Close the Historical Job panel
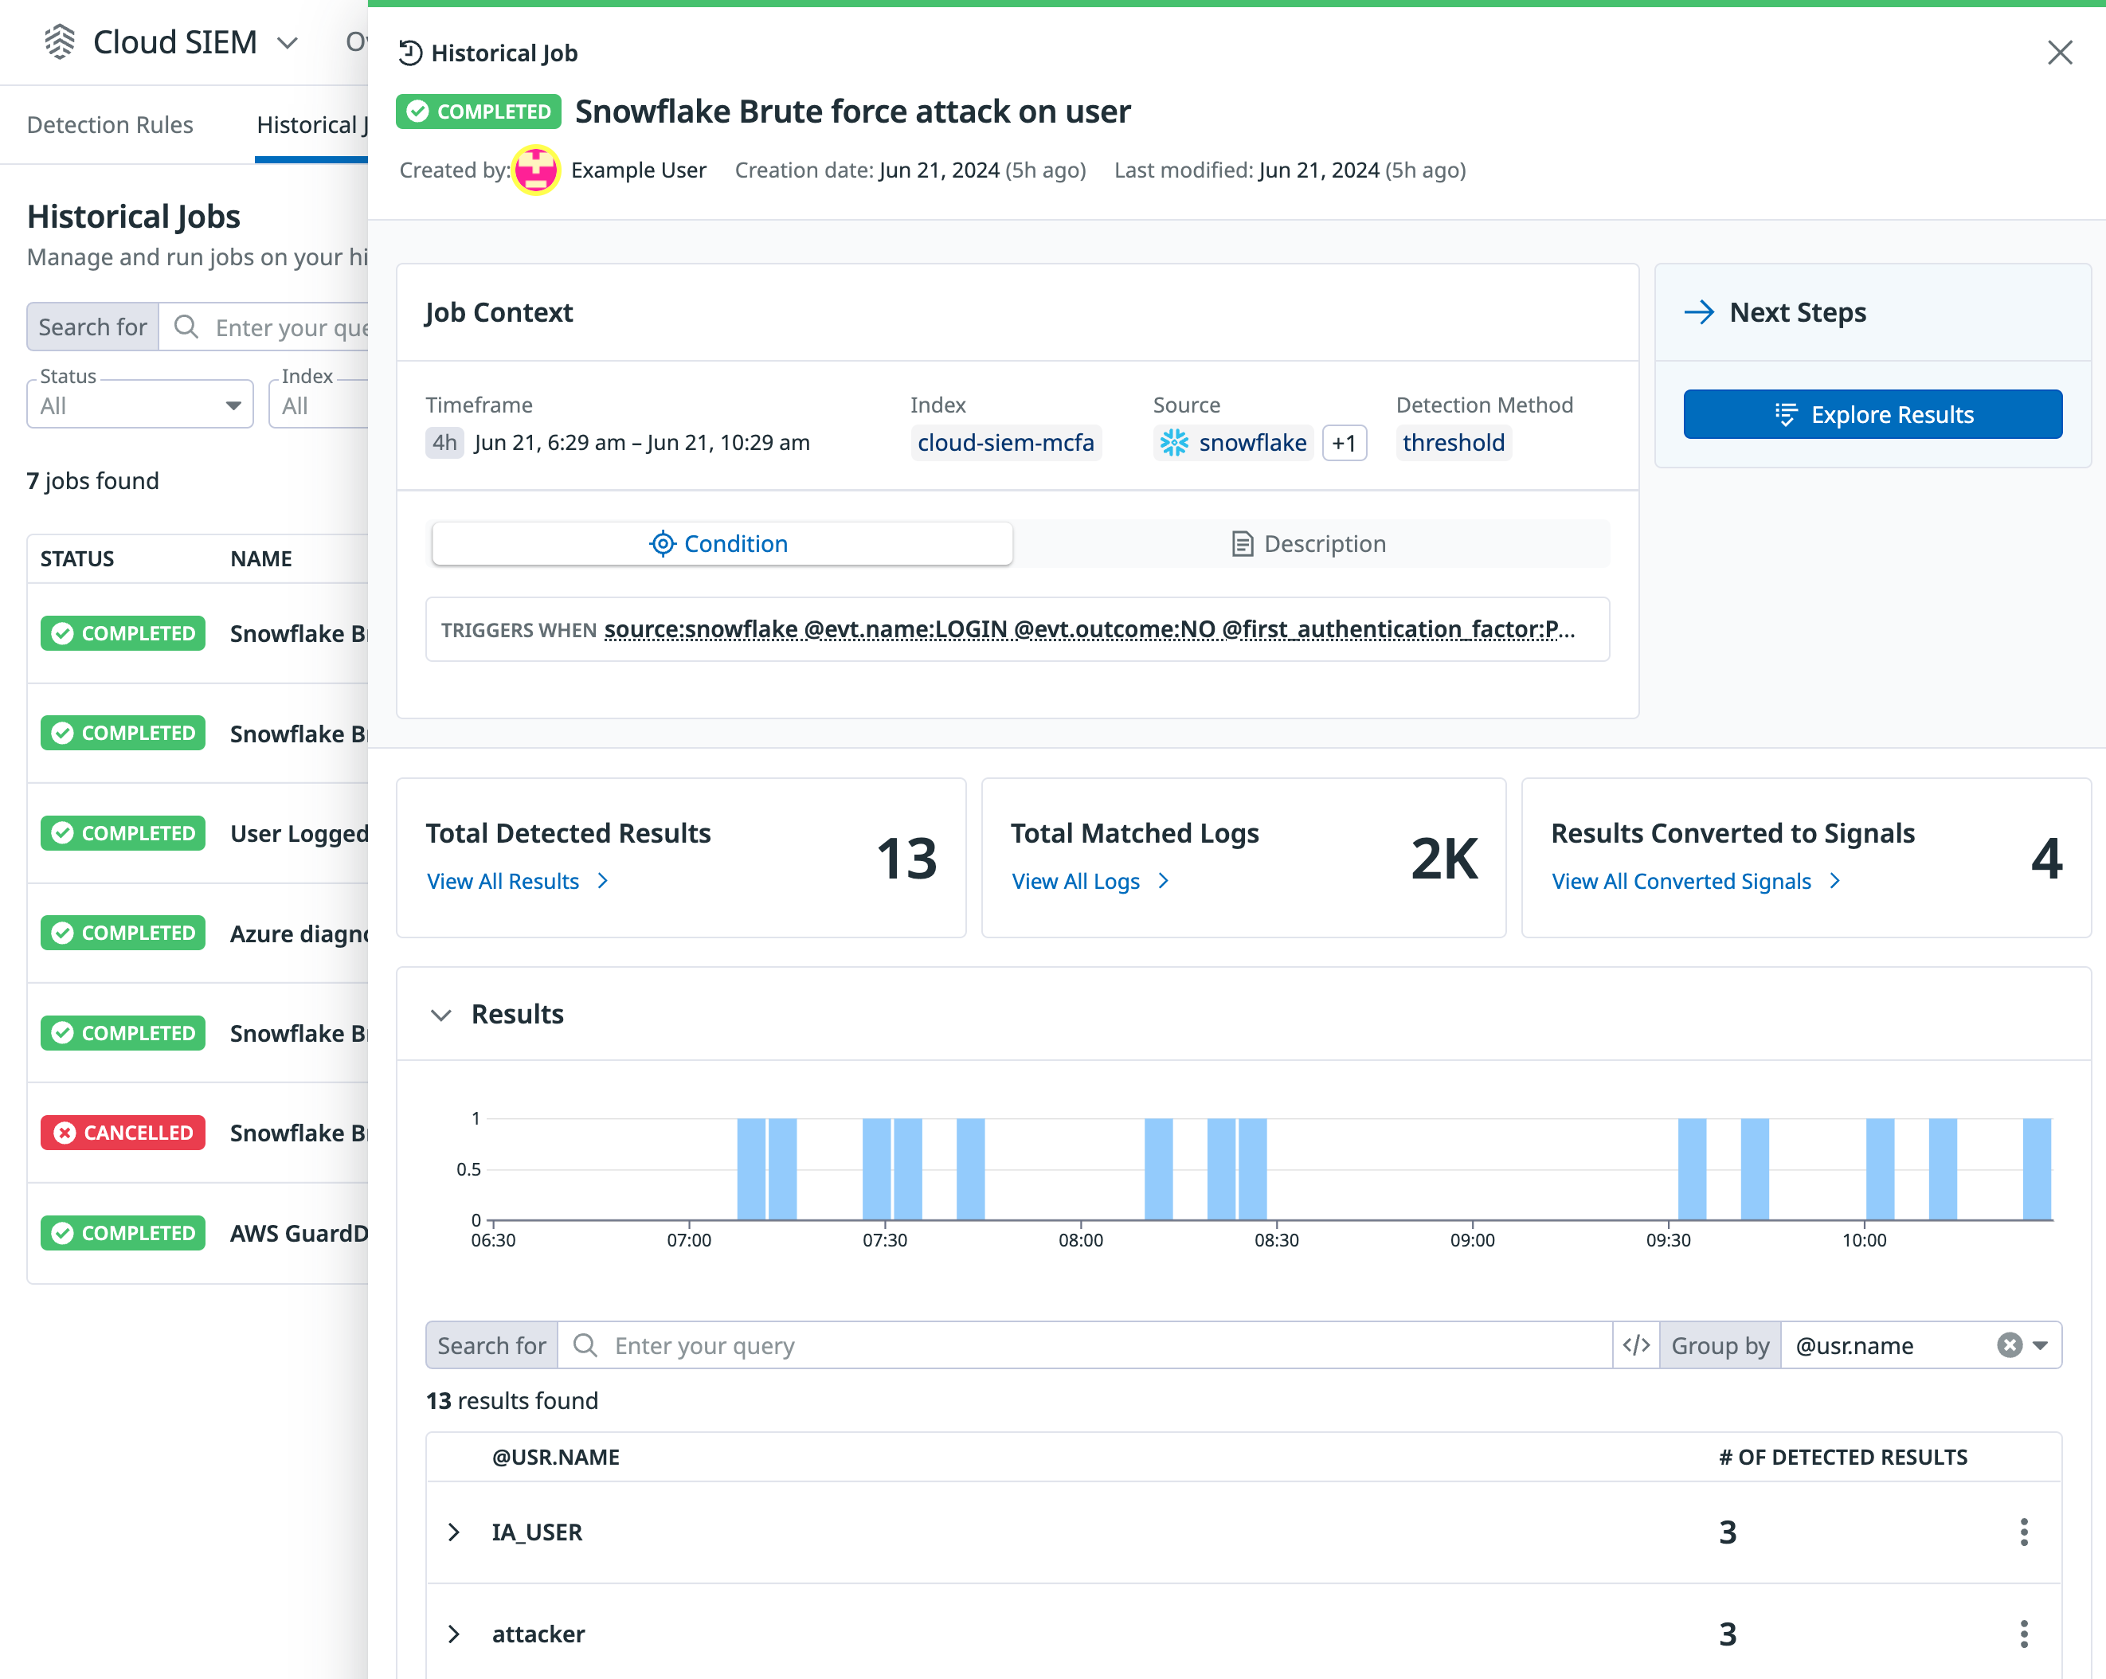This screenshot has height=1679, width=2106. coord(2059,53)
